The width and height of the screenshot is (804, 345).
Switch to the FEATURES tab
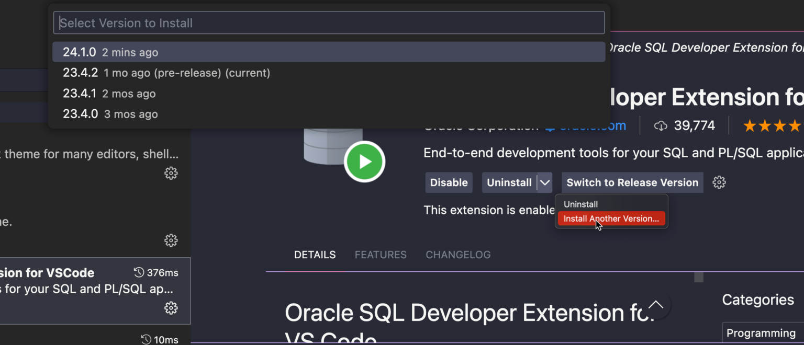(x=381, y=255)
